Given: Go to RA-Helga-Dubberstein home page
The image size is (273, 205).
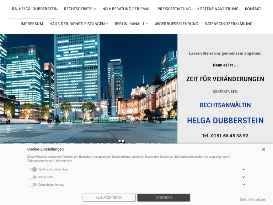Looking at the screenshot, I should 34,9.
